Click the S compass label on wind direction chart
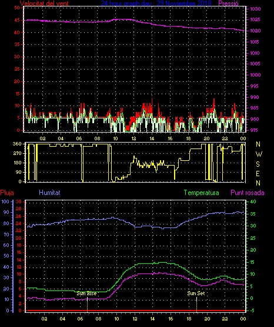 (x=258, y=164)
